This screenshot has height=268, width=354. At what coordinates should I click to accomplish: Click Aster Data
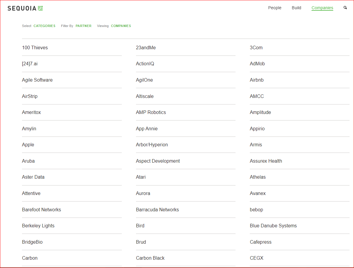(x=33, y=177)
